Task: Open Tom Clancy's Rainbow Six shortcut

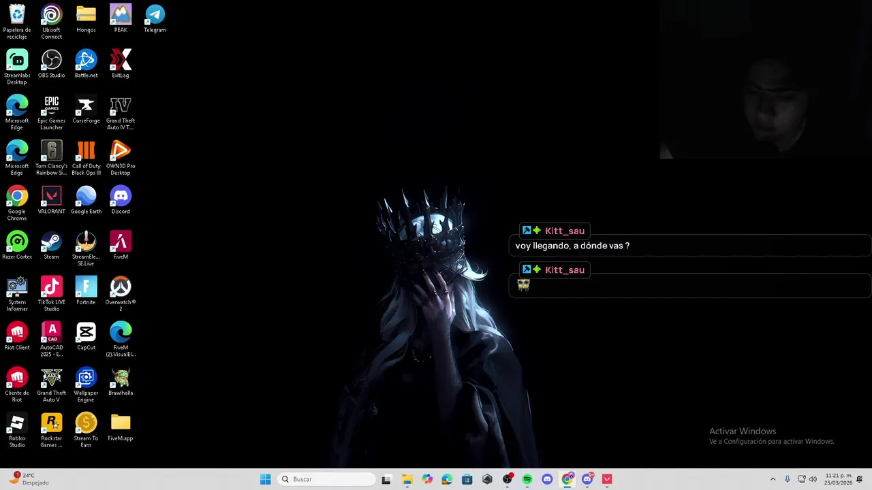Action: click(x=52, y=159)
